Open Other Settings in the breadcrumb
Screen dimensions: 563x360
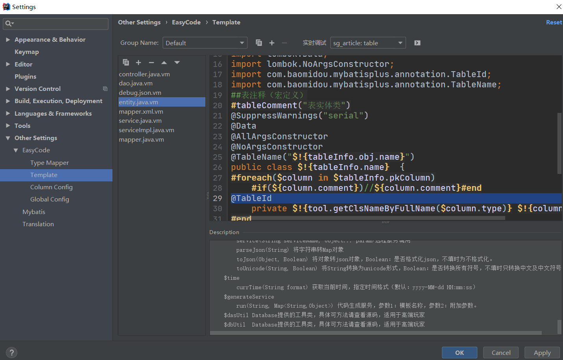[139, 22]
